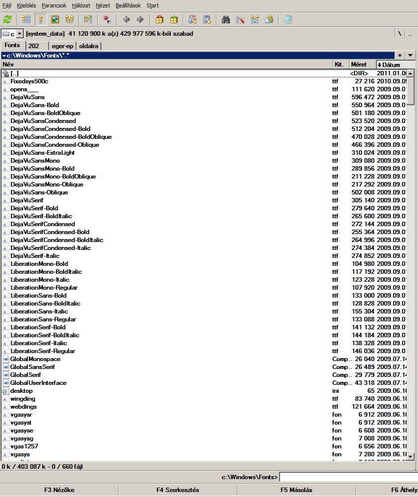
Task: Switch to brief file list view
Action: 26,20
